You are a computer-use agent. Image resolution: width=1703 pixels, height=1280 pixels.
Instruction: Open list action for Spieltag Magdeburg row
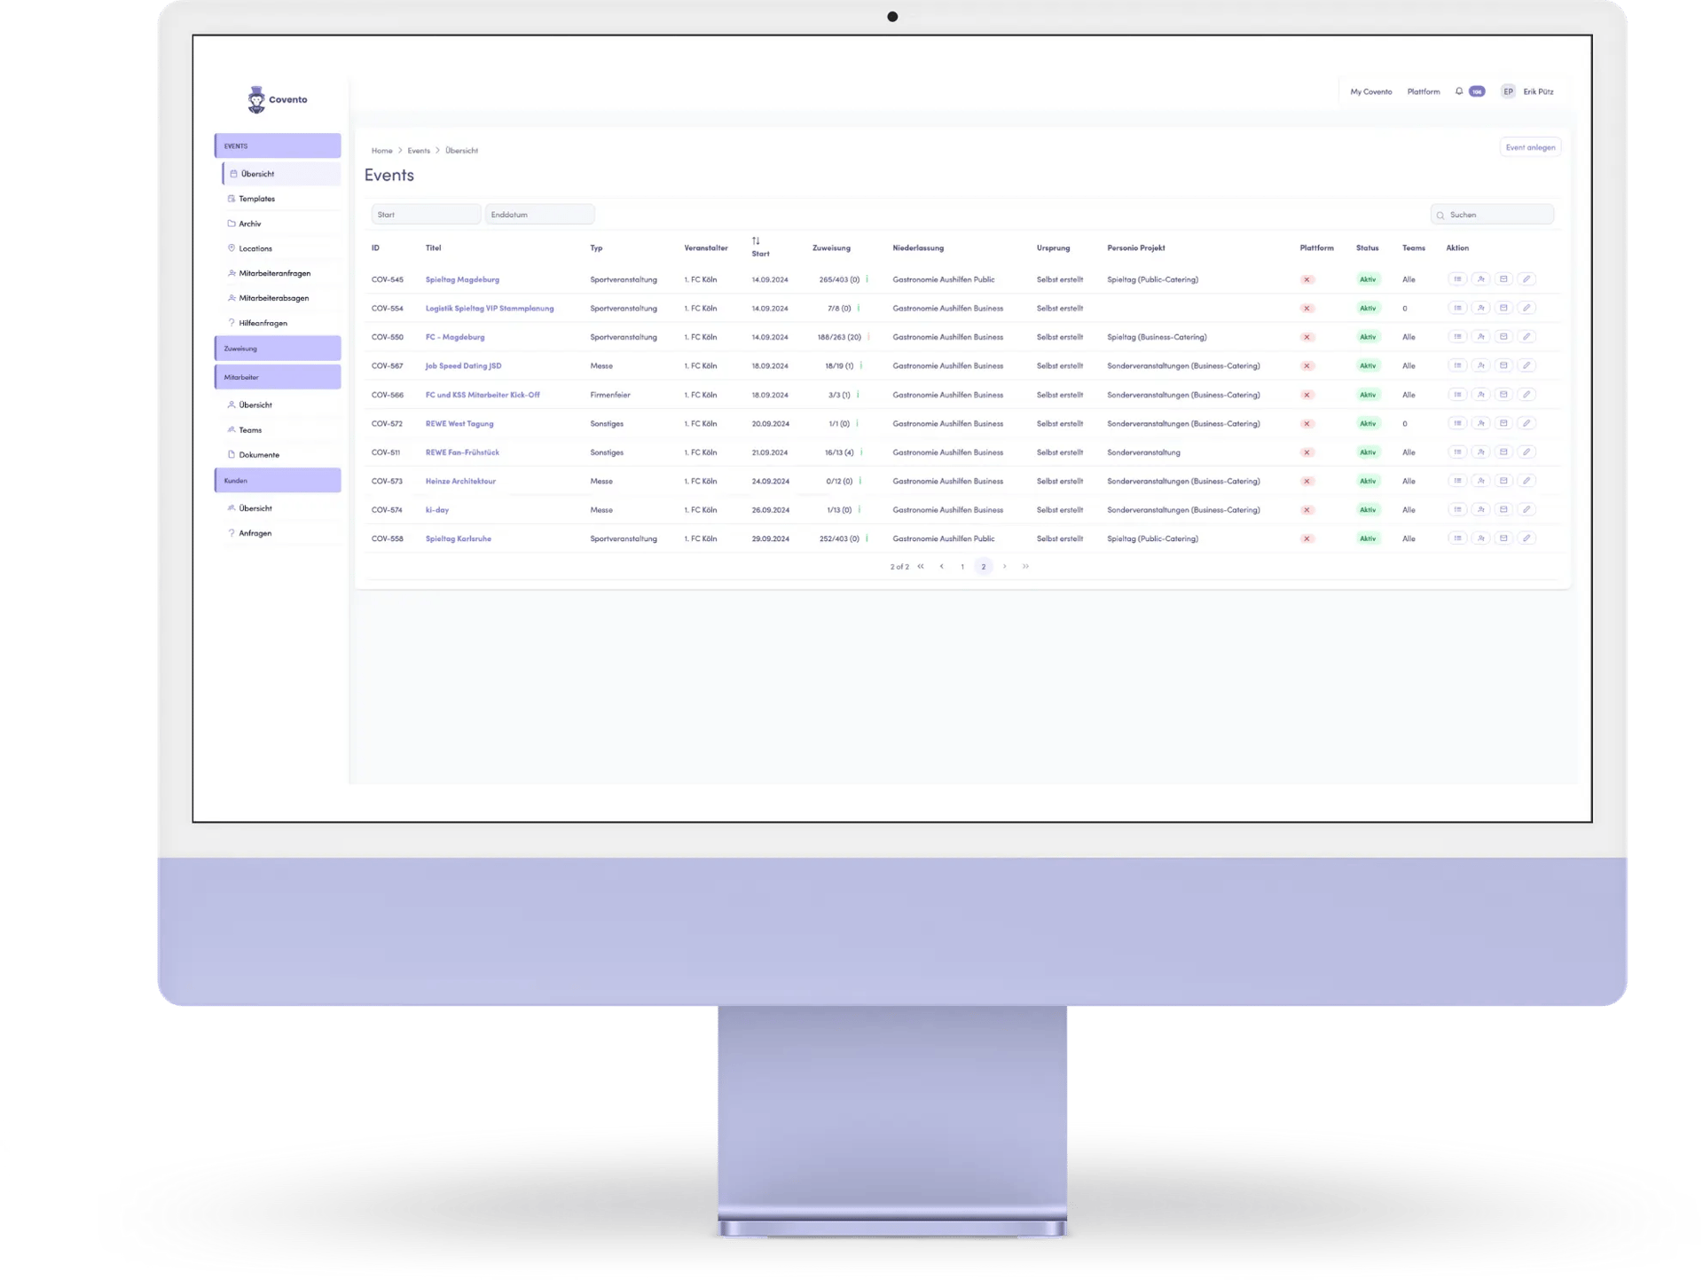pos(1457,279)
